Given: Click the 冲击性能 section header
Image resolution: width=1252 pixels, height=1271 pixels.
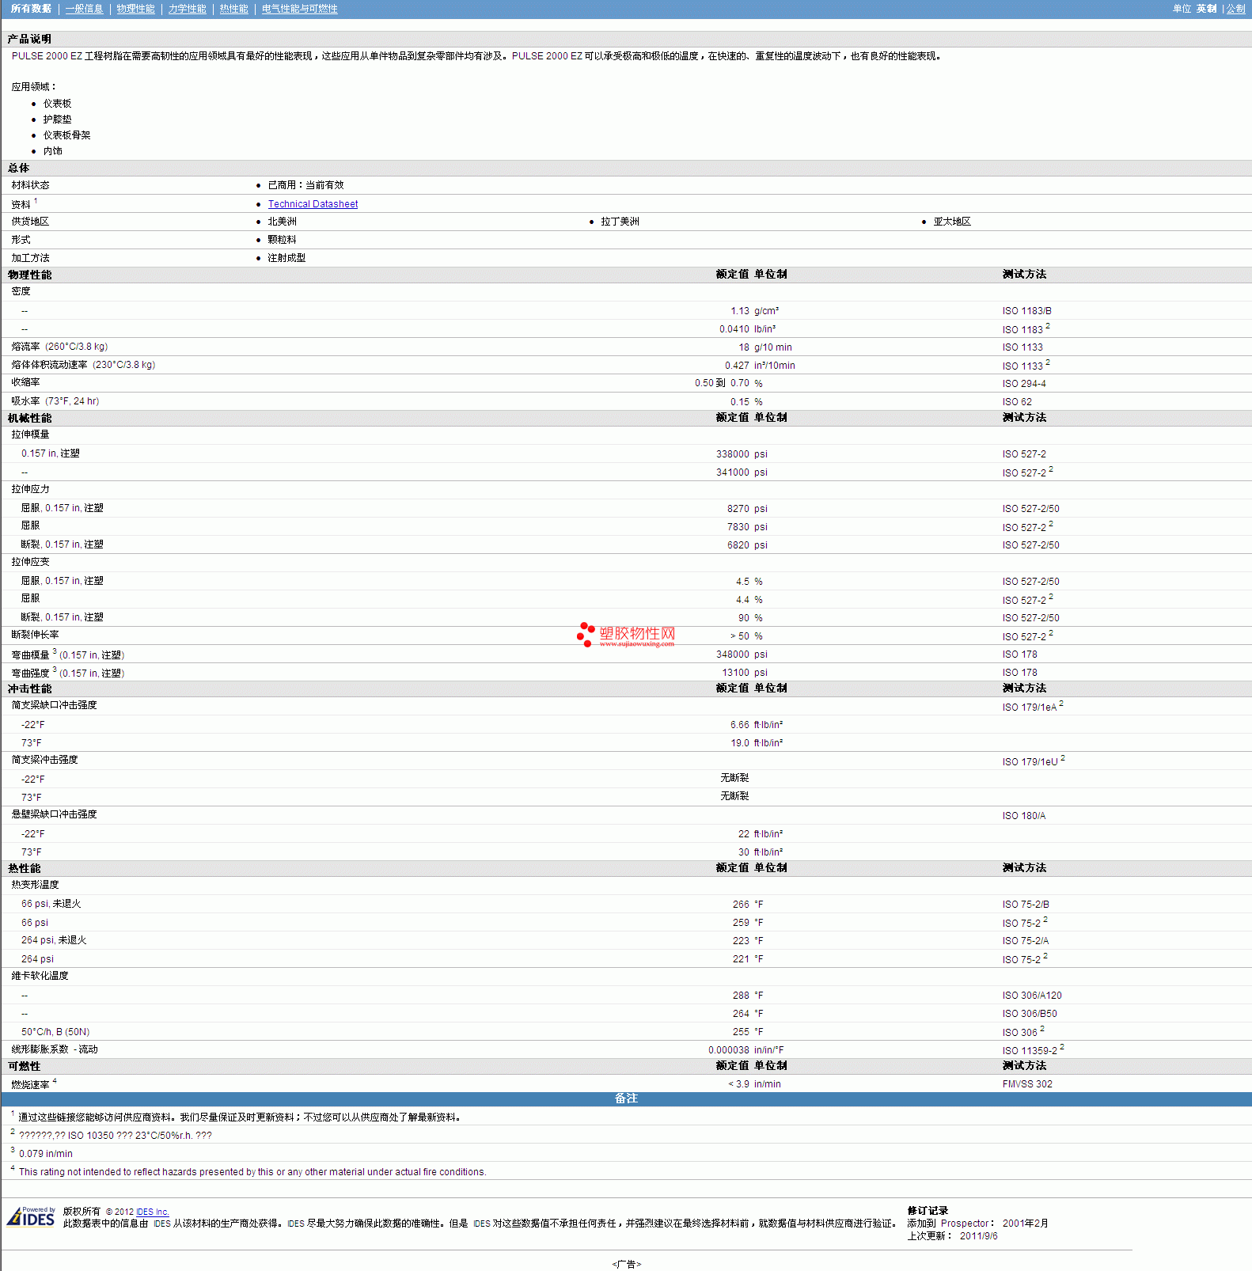Looking at the screenshot, I should pos(29,689).
